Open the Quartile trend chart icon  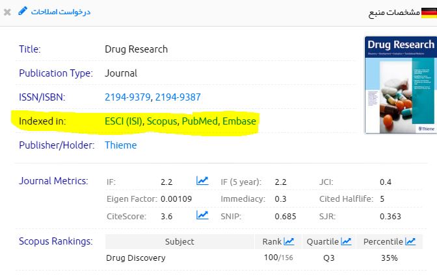(x=346, y=241)
